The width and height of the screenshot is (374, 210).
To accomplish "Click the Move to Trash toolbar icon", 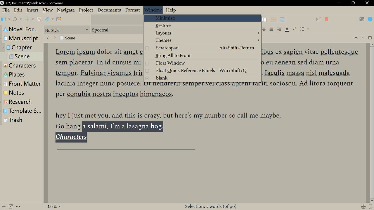I will coord(39,19).
